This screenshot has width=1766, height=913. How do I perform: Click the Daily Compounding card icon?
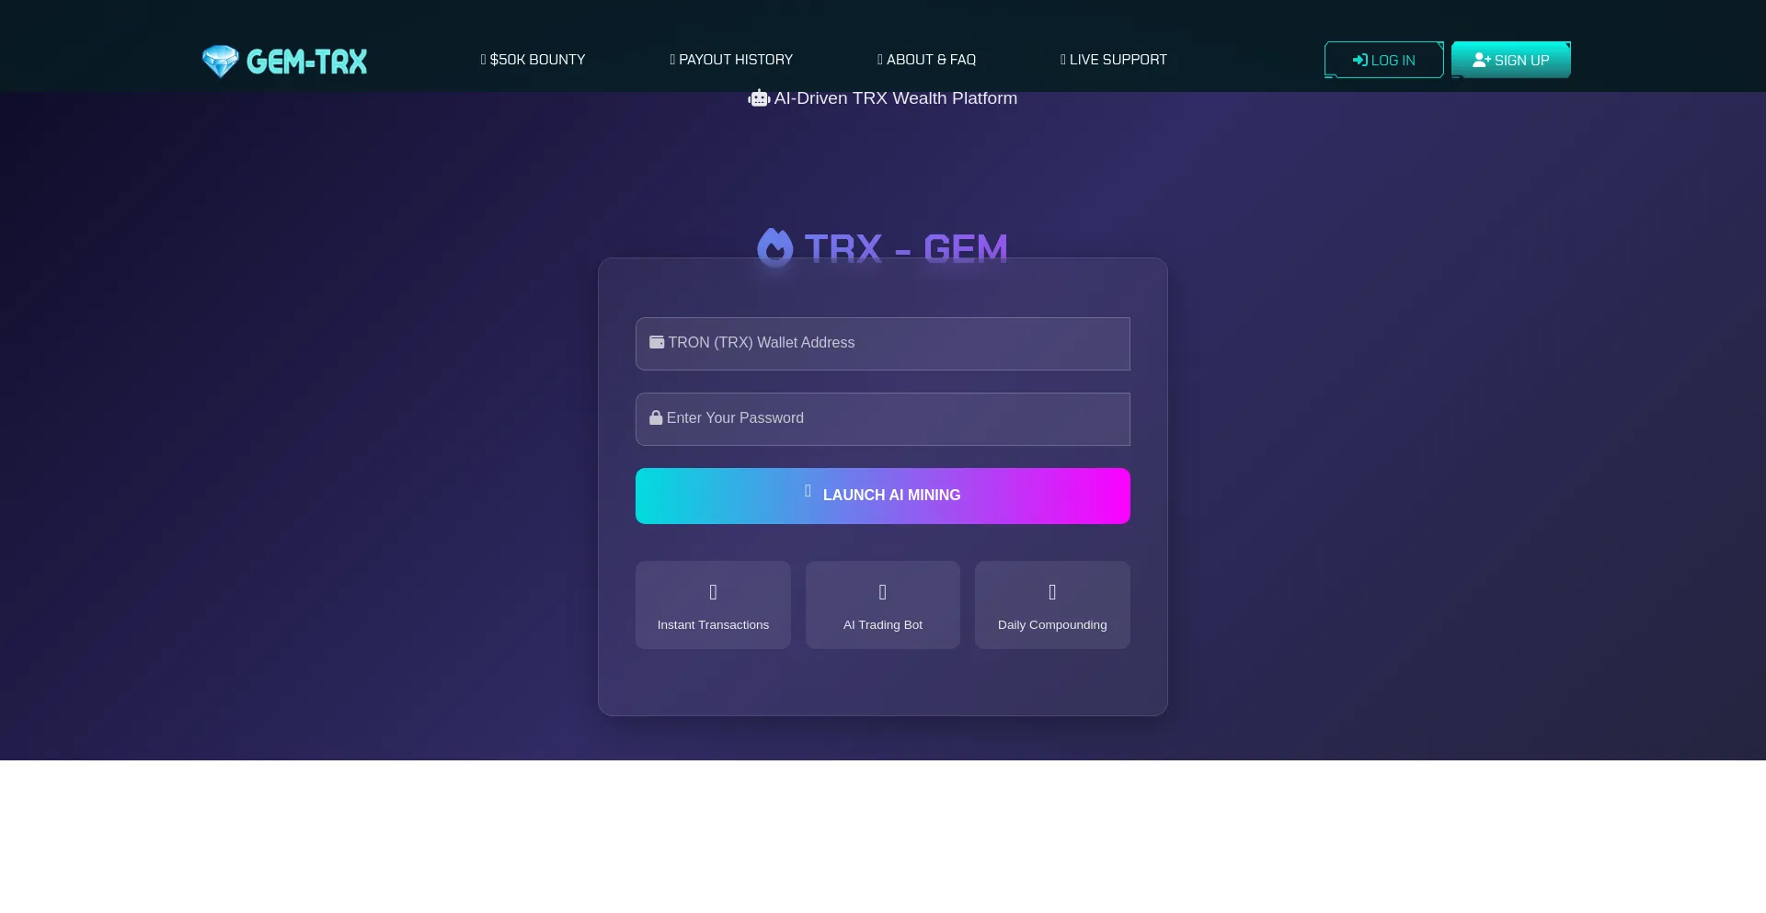[x=1051, y=593]
